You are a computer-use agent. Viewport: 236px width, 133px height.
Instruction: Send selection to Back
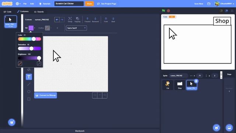[x=113, y=20]
